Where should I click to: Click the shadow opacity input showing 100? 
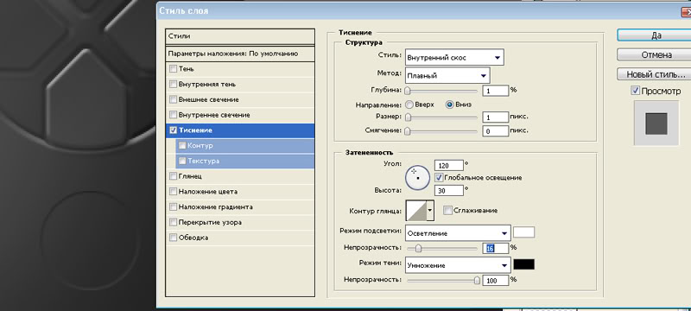[x=495, y=280]
